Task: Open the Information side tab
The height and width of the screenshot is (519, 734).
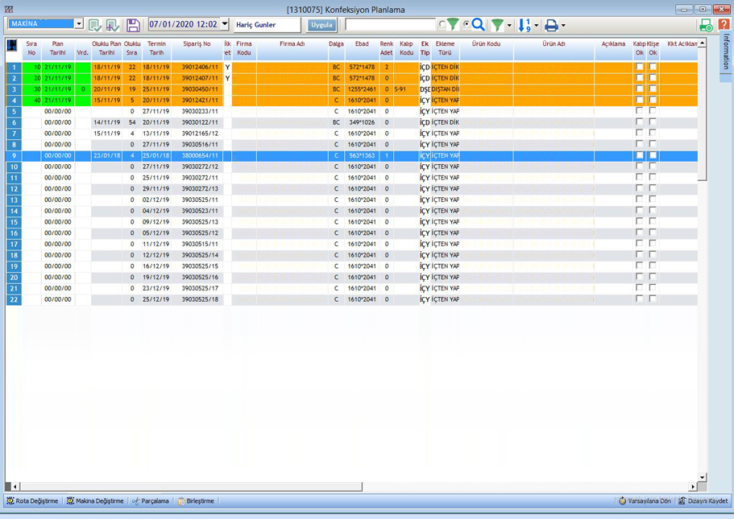Action: point(726,52)
